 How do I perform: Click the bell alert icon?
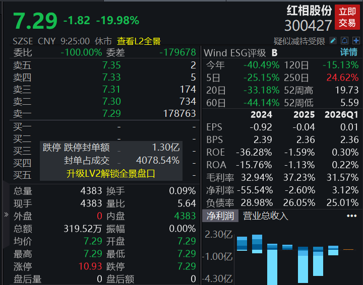pyautogui.click(x=344, y=41)
